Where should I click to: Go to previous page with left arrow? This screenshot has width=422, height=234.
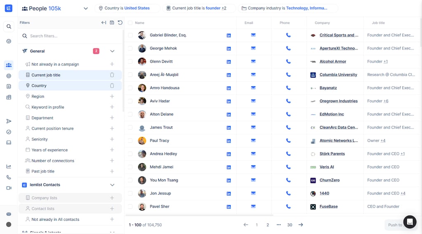(246, 225)
